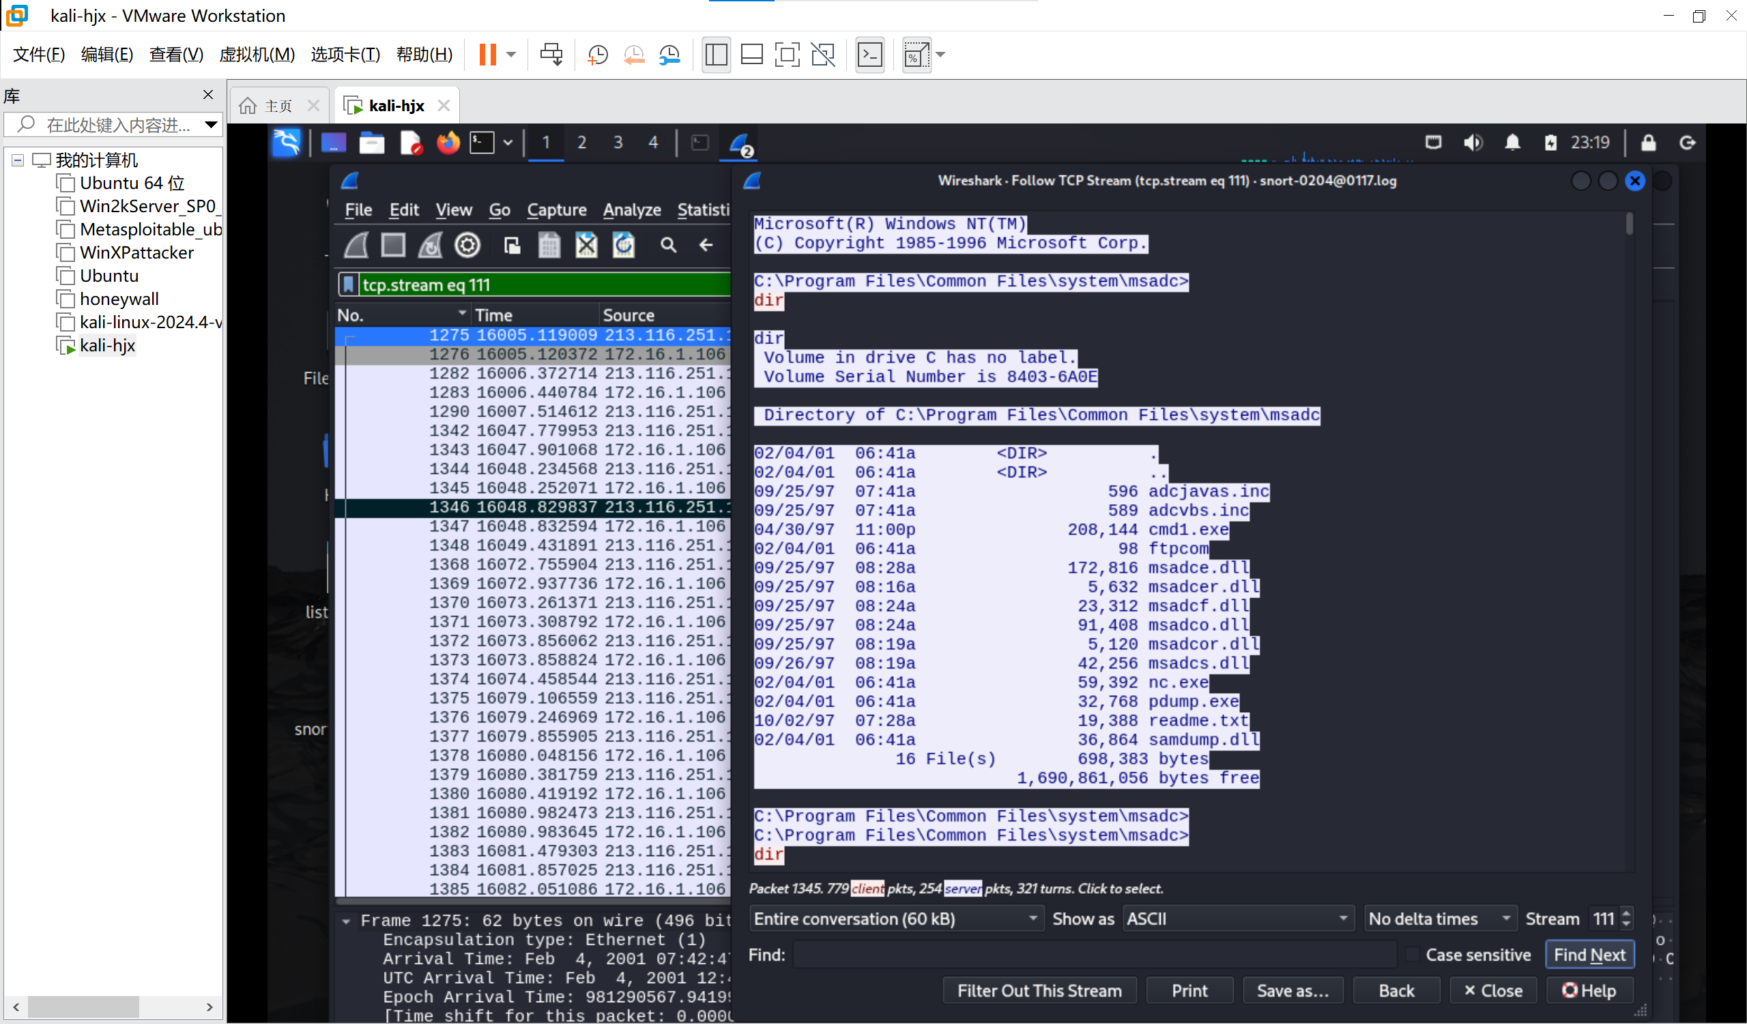
Task: Take a VM snapshot
Action: [597, 54]
